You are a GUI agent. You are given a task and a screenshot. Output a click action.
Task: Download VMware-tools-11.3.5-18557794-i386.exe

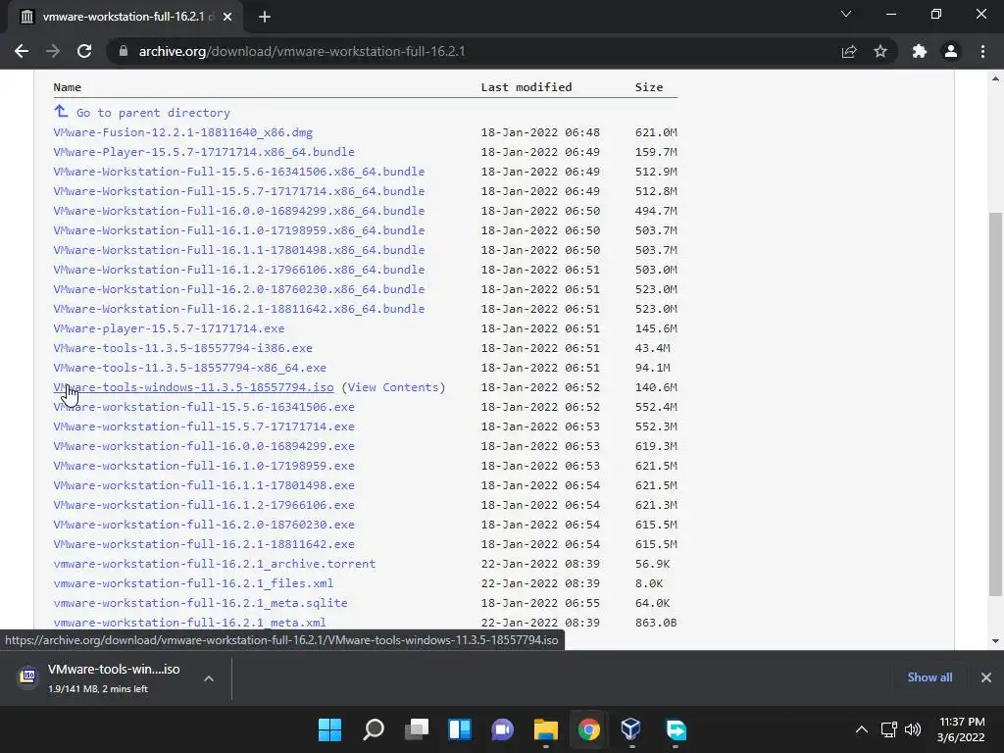[x=183, y=348]
